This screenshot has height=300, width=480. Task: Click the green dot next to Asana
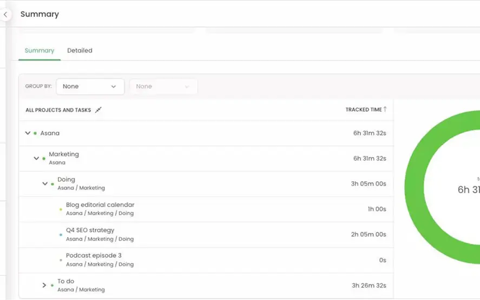click(35, 133)
